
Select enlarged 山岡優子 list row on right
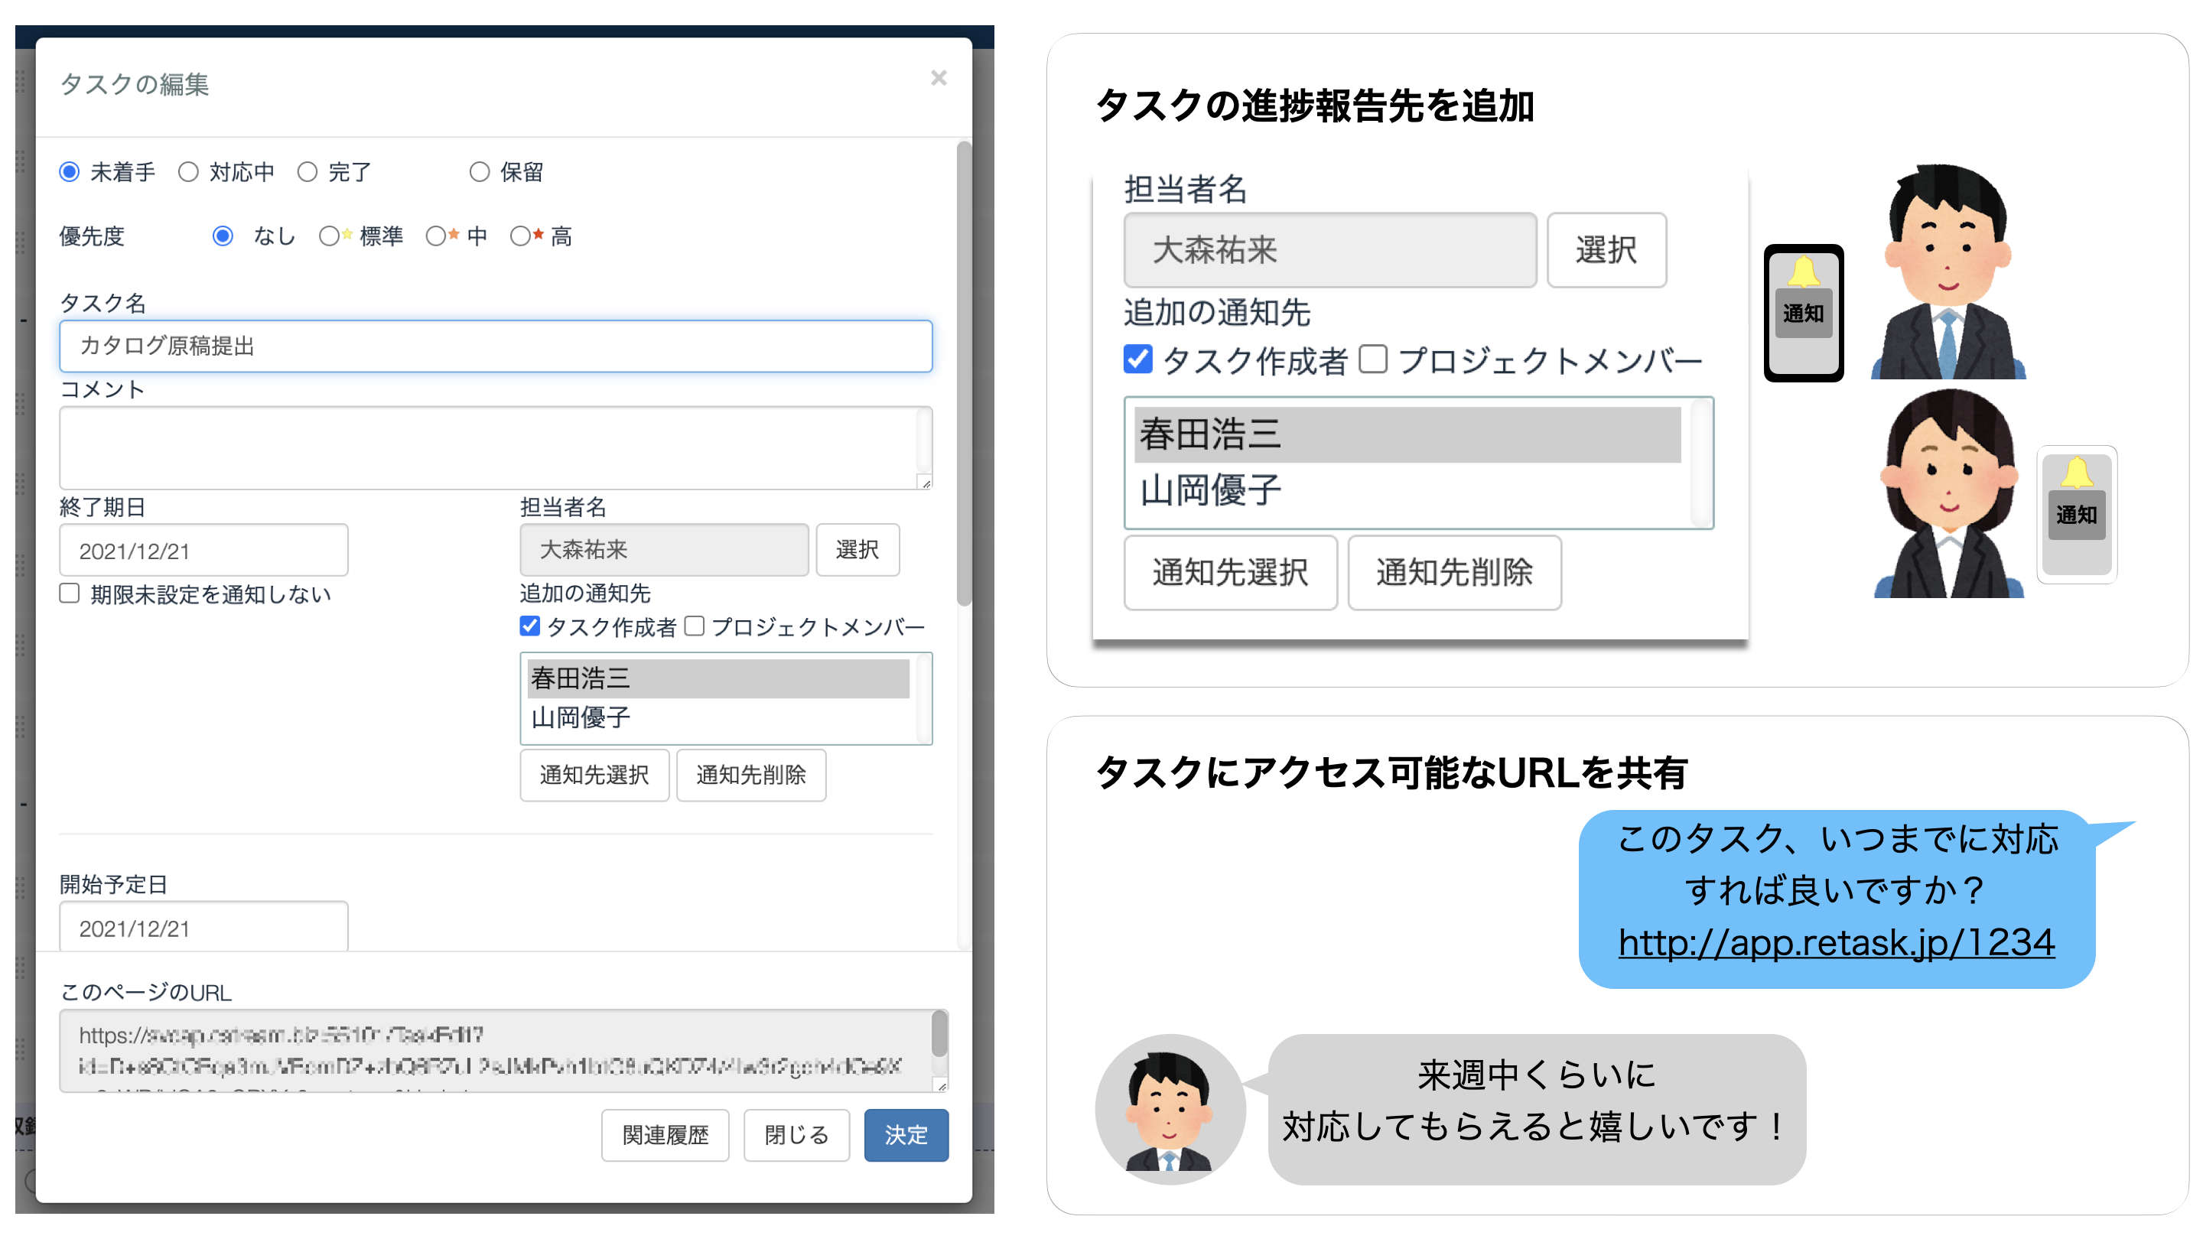click(1407, 492)
